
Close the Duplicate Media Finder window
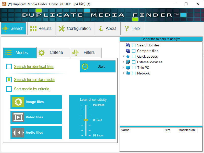[x=198, y=4]
